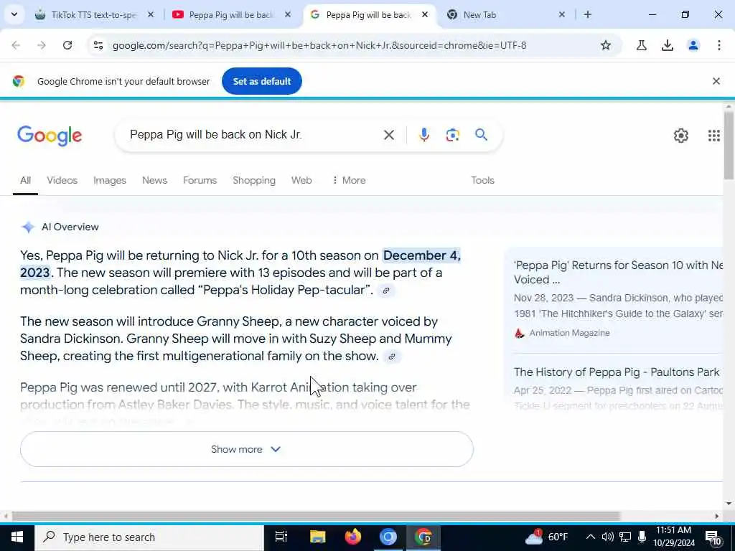Screen dimensions: 735x551
Task: Close the TikTok TTS tab
Action: tap(151, 14)
